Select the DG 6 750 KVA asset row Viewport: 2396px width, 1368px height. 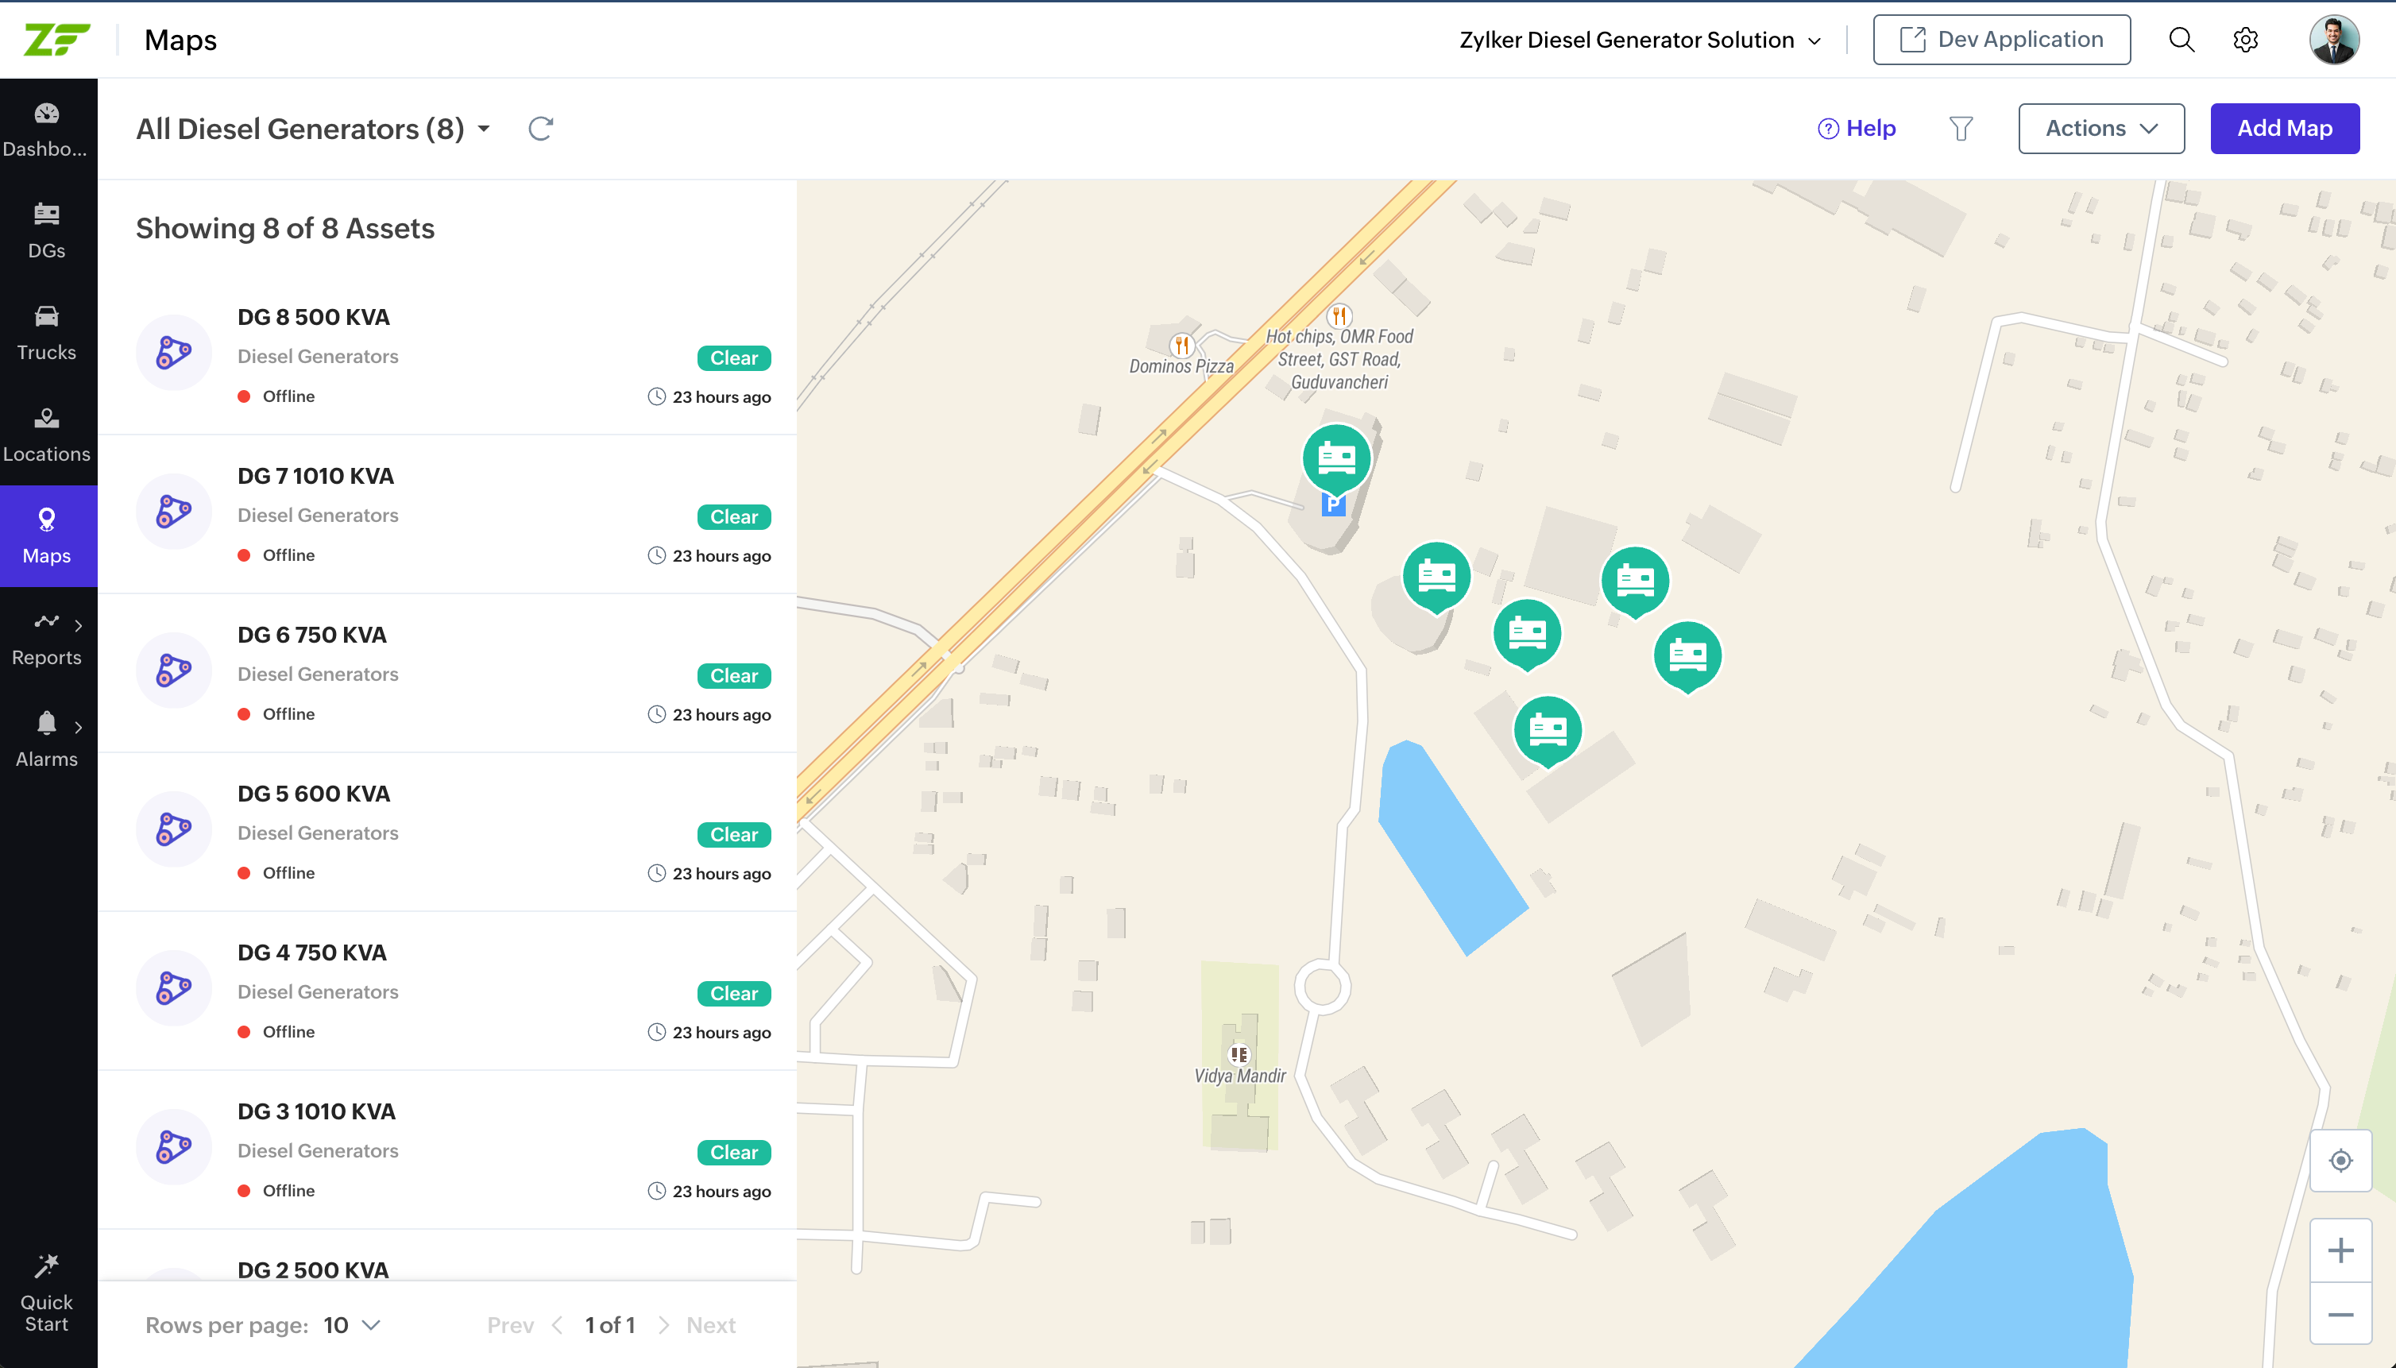[447, 673]
